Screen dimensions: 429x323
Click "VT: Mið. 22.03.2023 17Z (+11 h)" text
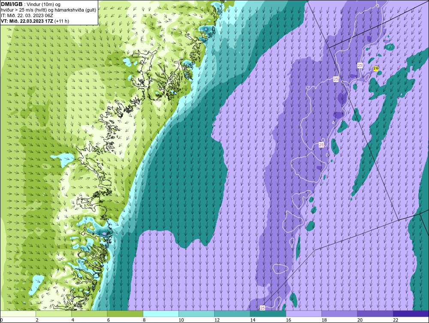point(35,21)
